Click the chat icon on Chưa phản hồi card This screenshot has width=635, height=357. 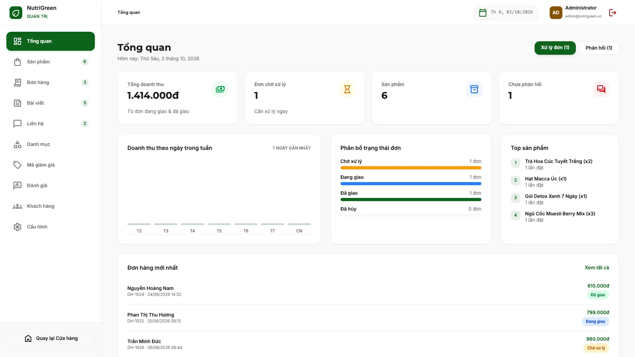[601, 89]
